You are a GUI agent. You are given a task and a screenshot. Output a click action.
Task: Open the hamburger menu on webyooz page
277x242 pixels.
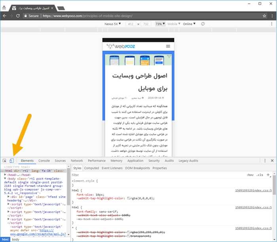tap(168, 46)
